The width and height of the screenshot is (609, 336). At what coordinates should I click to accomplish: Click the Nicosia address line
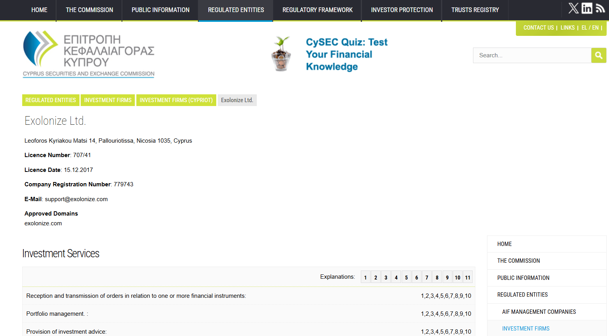(x=108, y=141)
